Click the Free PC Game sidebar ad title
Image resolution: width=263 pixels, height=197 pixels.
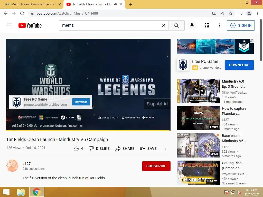pos(205,62)
